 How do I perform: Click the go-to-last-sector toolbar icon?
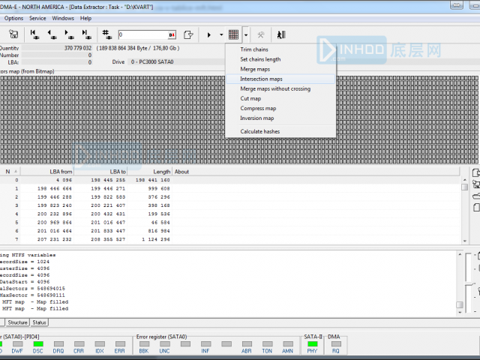click(x=86, y=34)
